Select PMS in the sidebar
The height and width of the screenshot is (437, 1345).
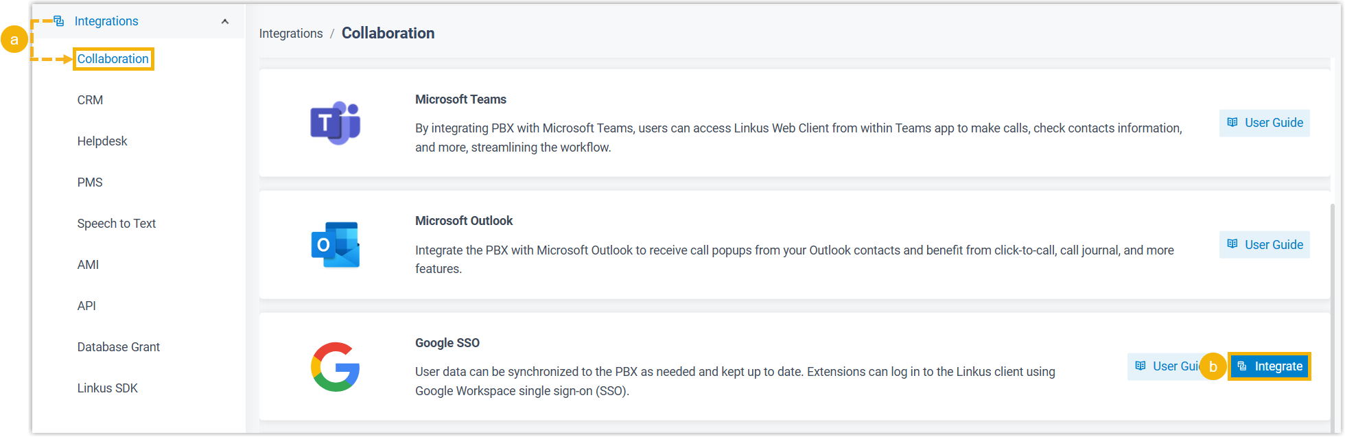point(90,182)
